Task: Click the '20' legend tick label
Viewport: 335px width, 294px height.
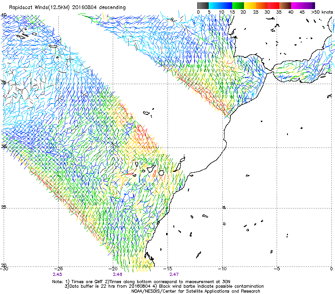Action: click(x=243, y=12)
